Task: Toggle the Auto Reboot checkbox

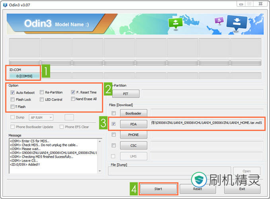Action: [13, 92]
